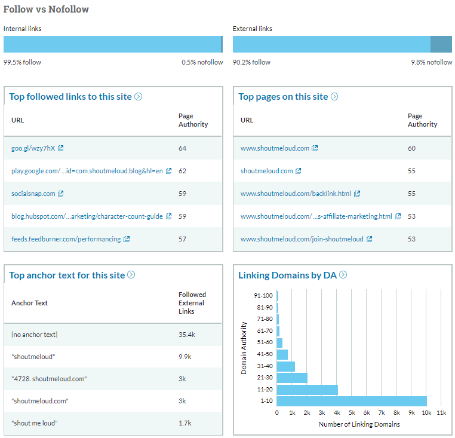Screen dimensions: 455x438
Task: Click the Page Authority value 57
Action: [x=182, y=239]
